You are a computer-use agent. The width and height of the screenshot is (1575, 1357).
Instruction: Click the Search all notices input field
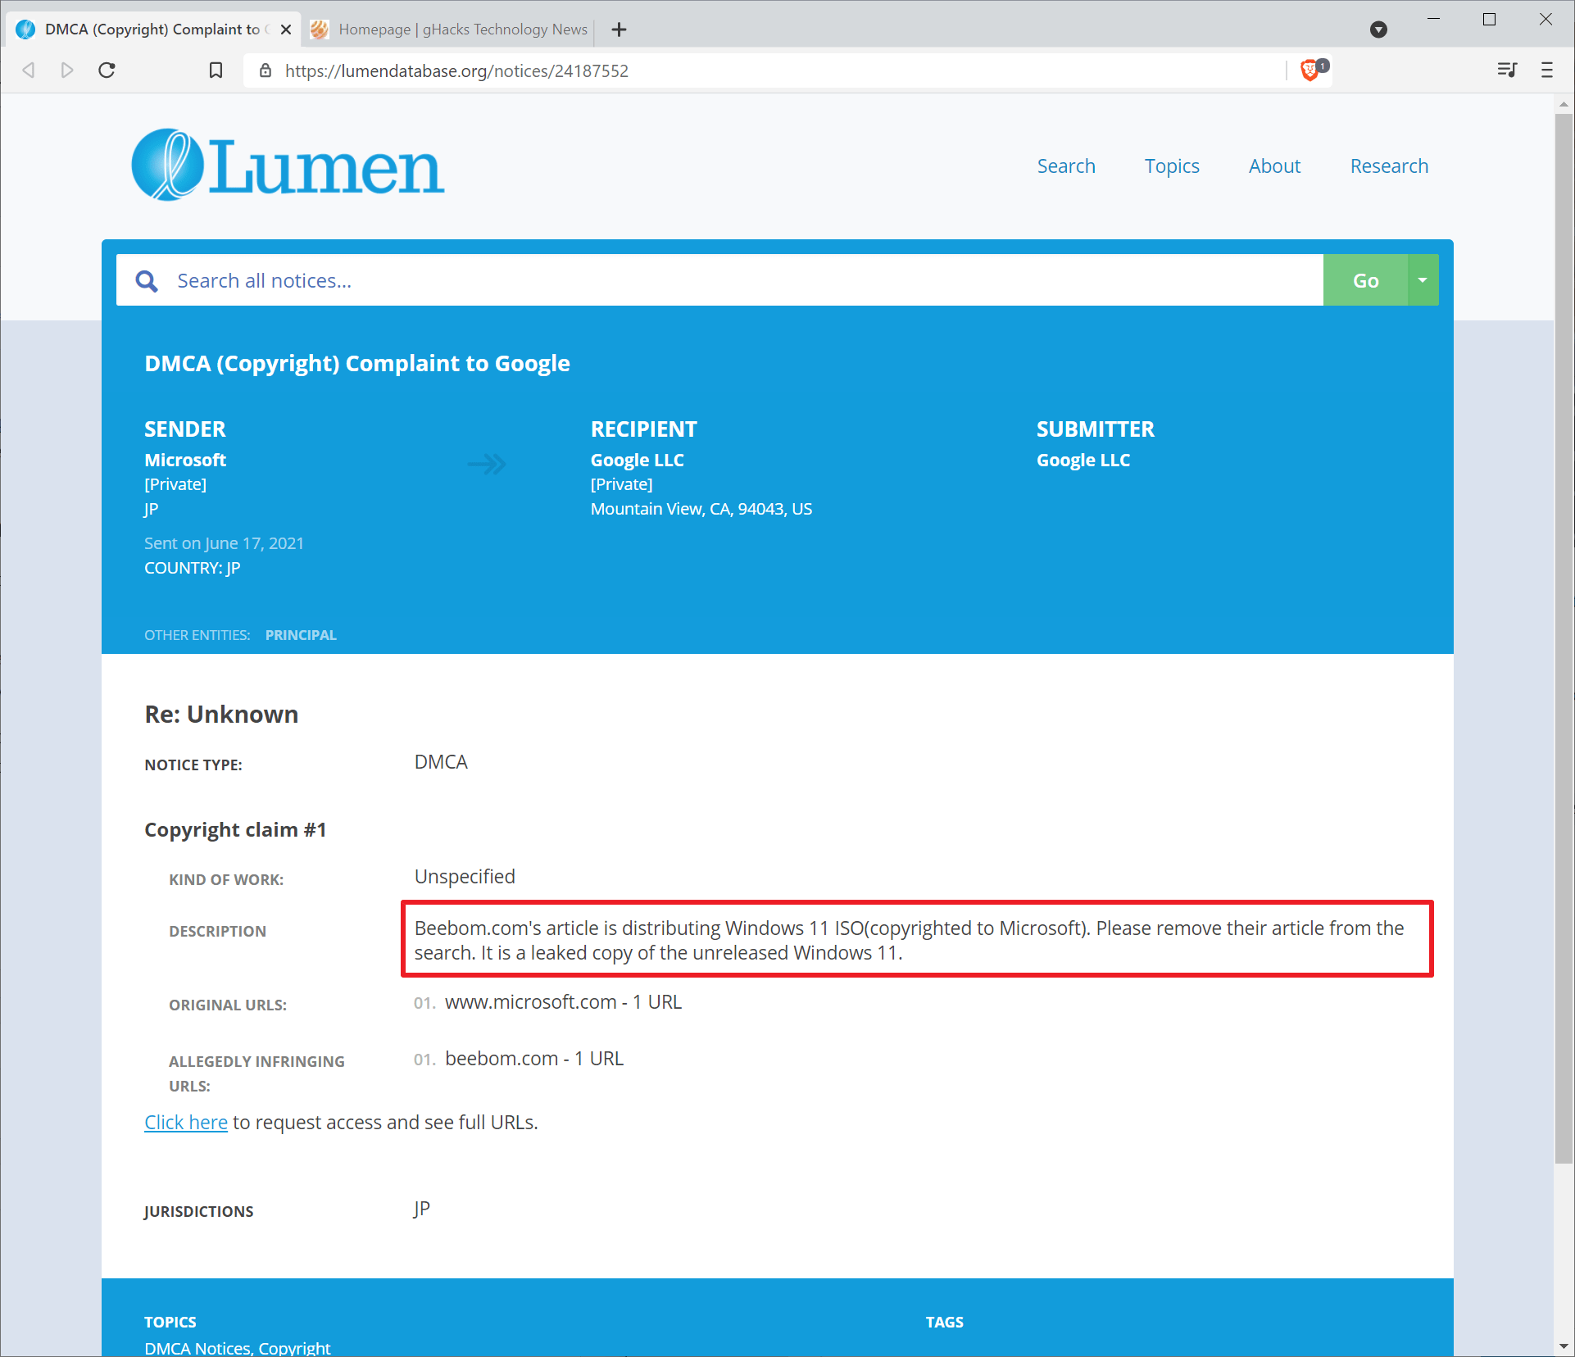724,280
